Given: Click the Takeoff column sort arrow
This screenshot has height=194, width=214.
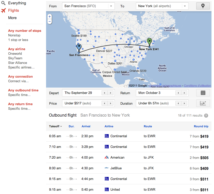Looking at the screenshot, I should tap(61, 127).
